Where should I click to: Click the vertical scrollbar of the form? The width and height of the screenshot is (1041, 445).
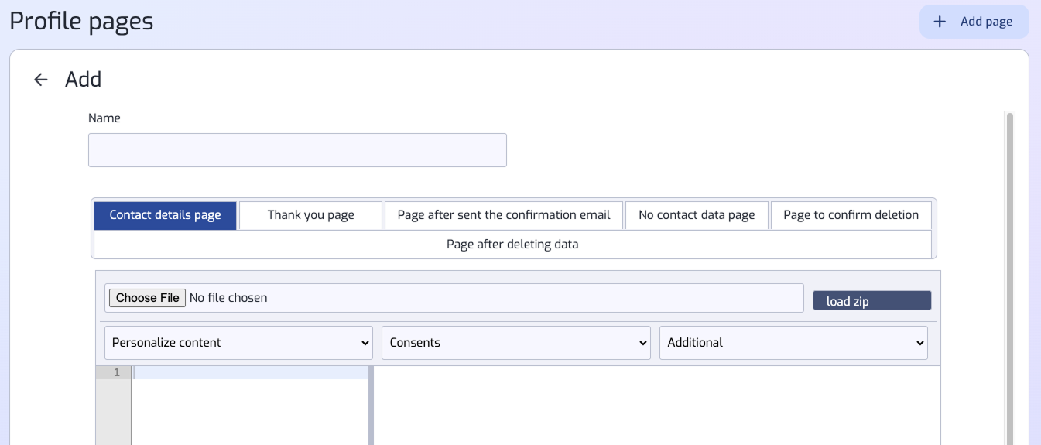1009,271
